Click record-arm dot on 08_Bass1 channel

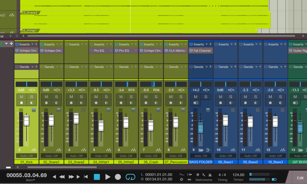point(221,103)
